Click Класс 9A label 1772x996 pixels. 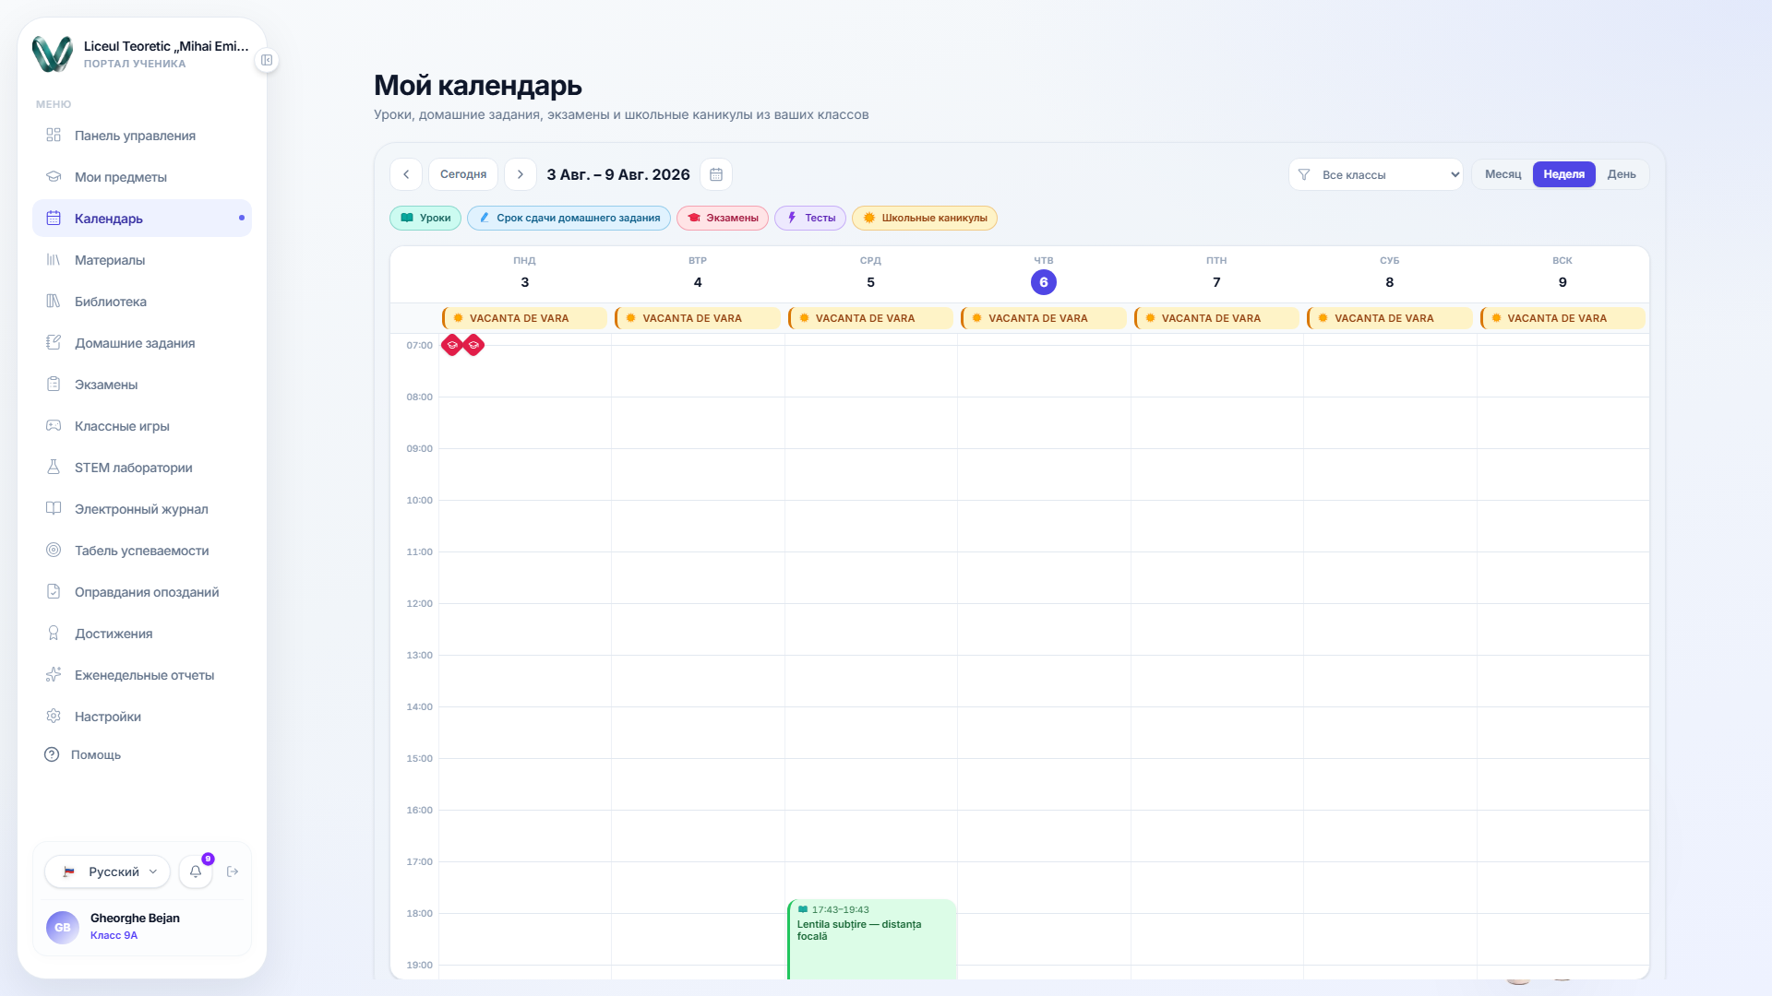tap(114, 935)
